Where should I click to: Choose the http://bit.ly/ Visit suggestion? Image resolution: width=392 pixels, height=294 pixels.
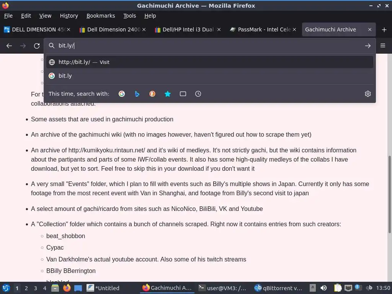click(x=209, y=62)
